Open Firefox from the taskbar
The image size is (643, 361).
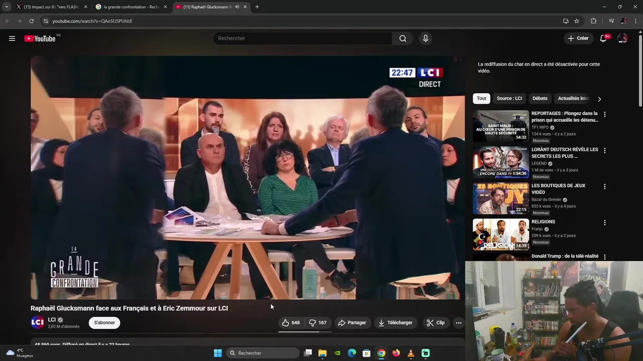[396, 353]
